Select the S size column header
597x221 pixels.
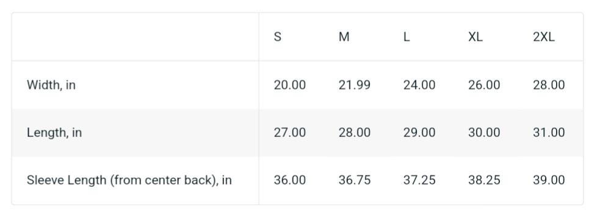tap(278, 37)
